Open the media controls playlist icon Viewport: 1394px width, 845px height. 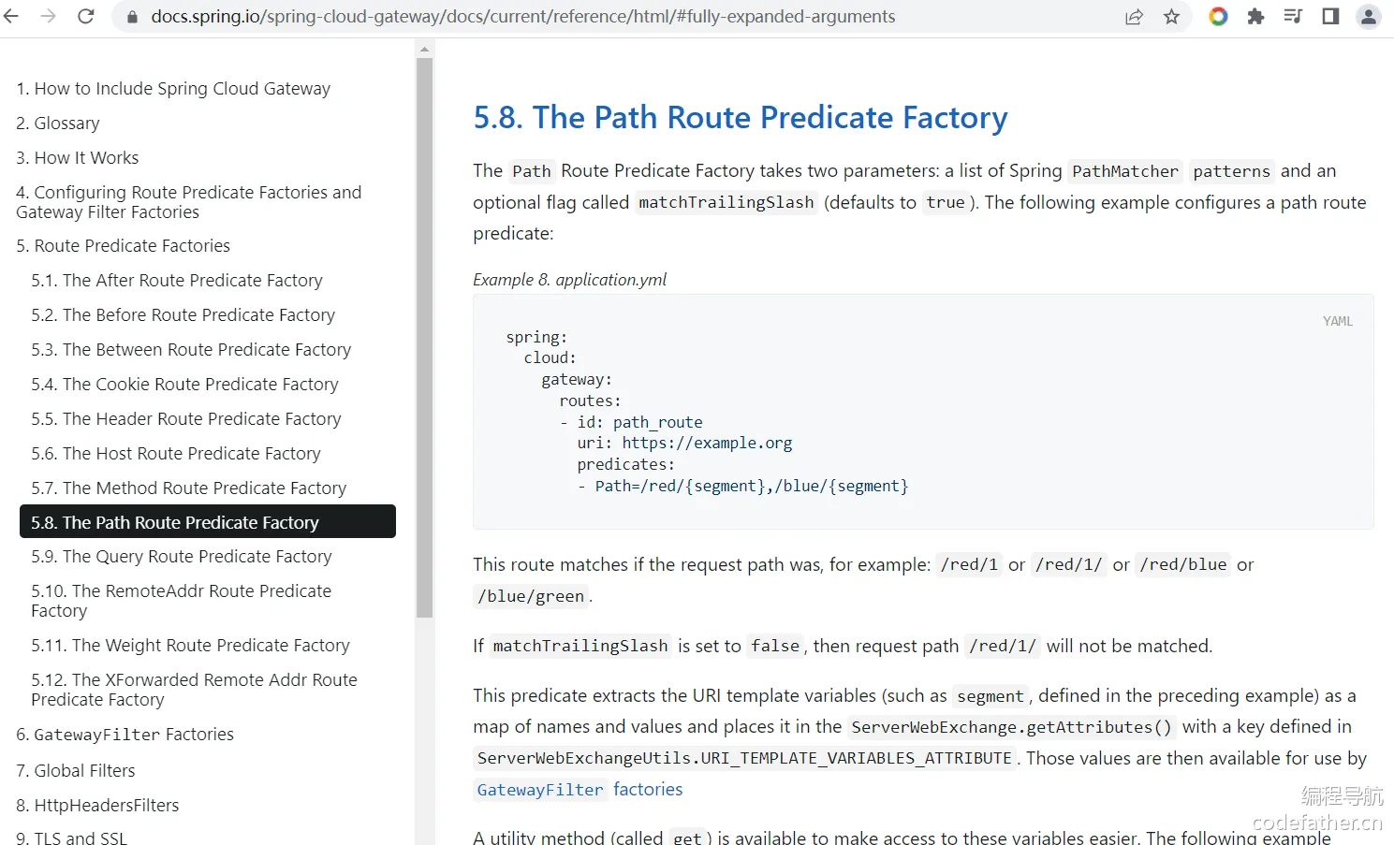pos(1293,17)
